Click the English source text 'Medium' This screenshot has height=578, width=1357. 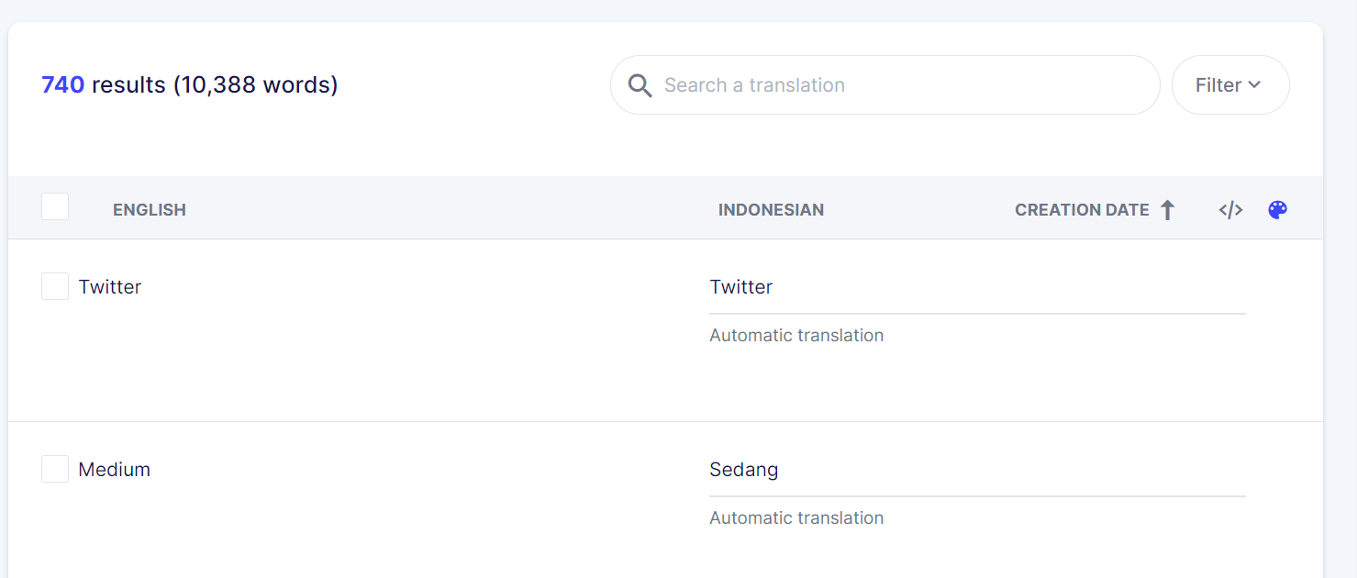(x=115, y=470)
